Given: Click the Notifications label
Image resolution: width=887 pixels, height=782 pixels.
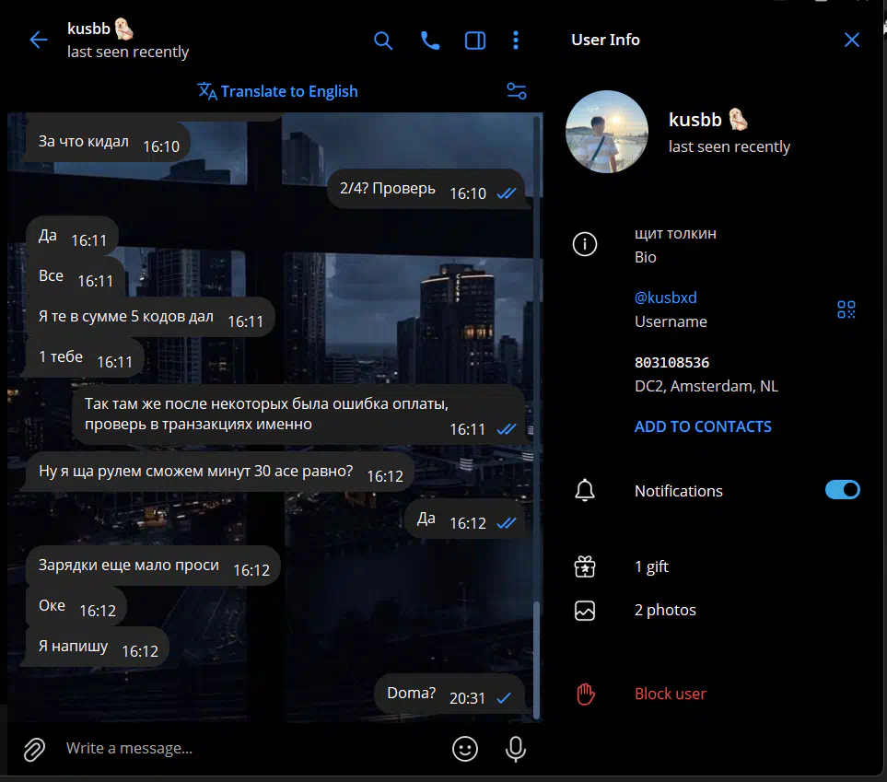Looking at the screenshot, I should click(678, 491).
